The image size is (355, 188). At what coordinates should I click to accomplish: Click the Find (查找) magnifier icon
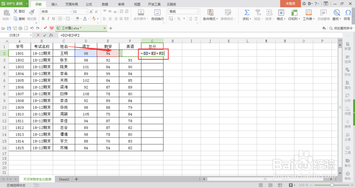pyautogui.click(x=337, y=13)
